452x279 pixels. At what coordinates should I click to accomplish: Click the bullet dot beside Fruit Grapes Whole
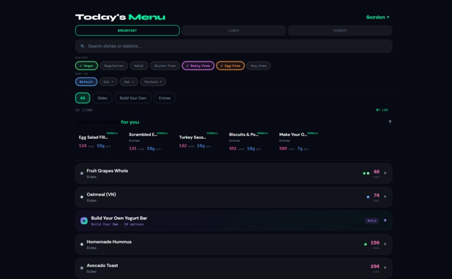pos(81,173)
